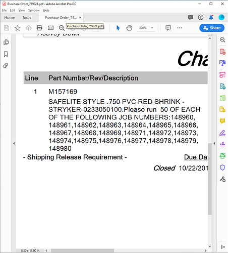Screen dimensions: 228x253
Task: Collapse the left navigation pane arrow
Action: click(x=14, y=144)
